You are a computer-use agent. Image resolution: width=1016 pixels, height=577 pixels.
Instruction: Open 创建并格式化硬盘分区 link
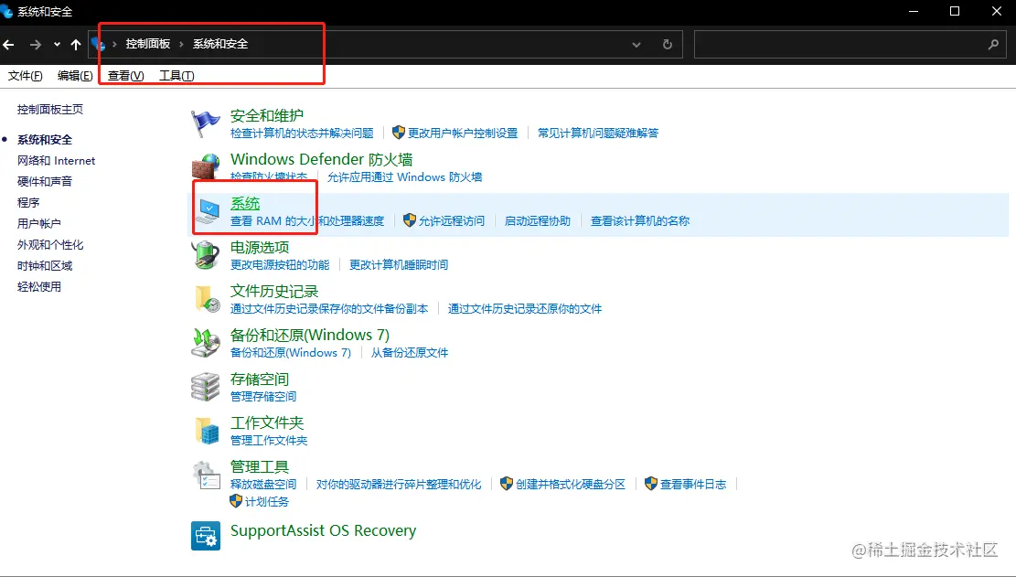pos(571,485)
